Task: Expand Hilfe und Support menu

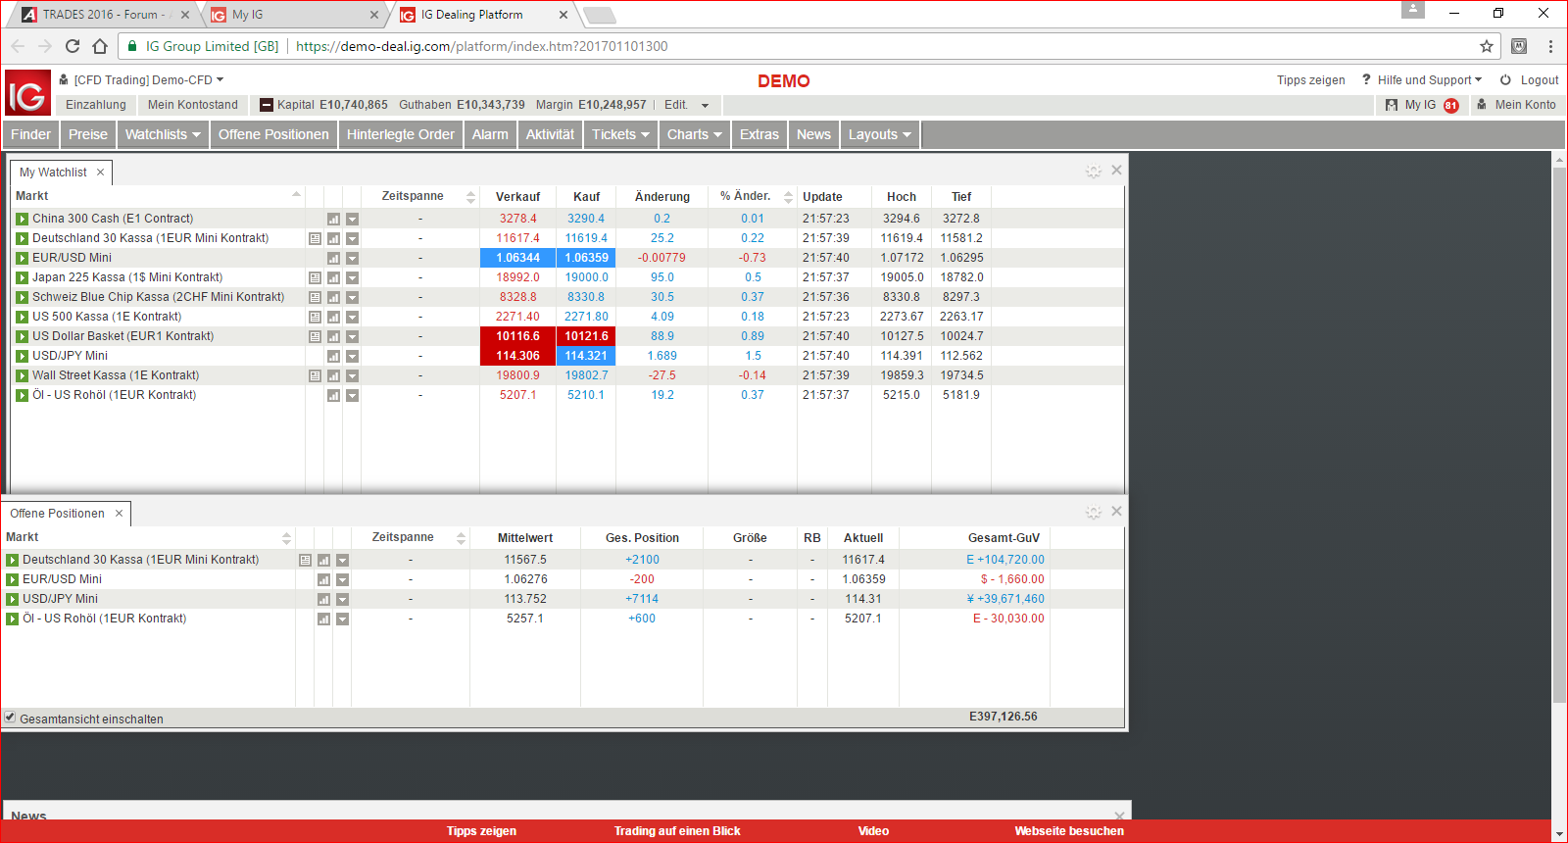Action: [x=1422, y=80]
